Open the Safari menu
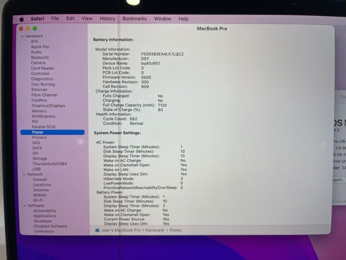The height and width of the screenshot is (260, 346). point(37,19)
